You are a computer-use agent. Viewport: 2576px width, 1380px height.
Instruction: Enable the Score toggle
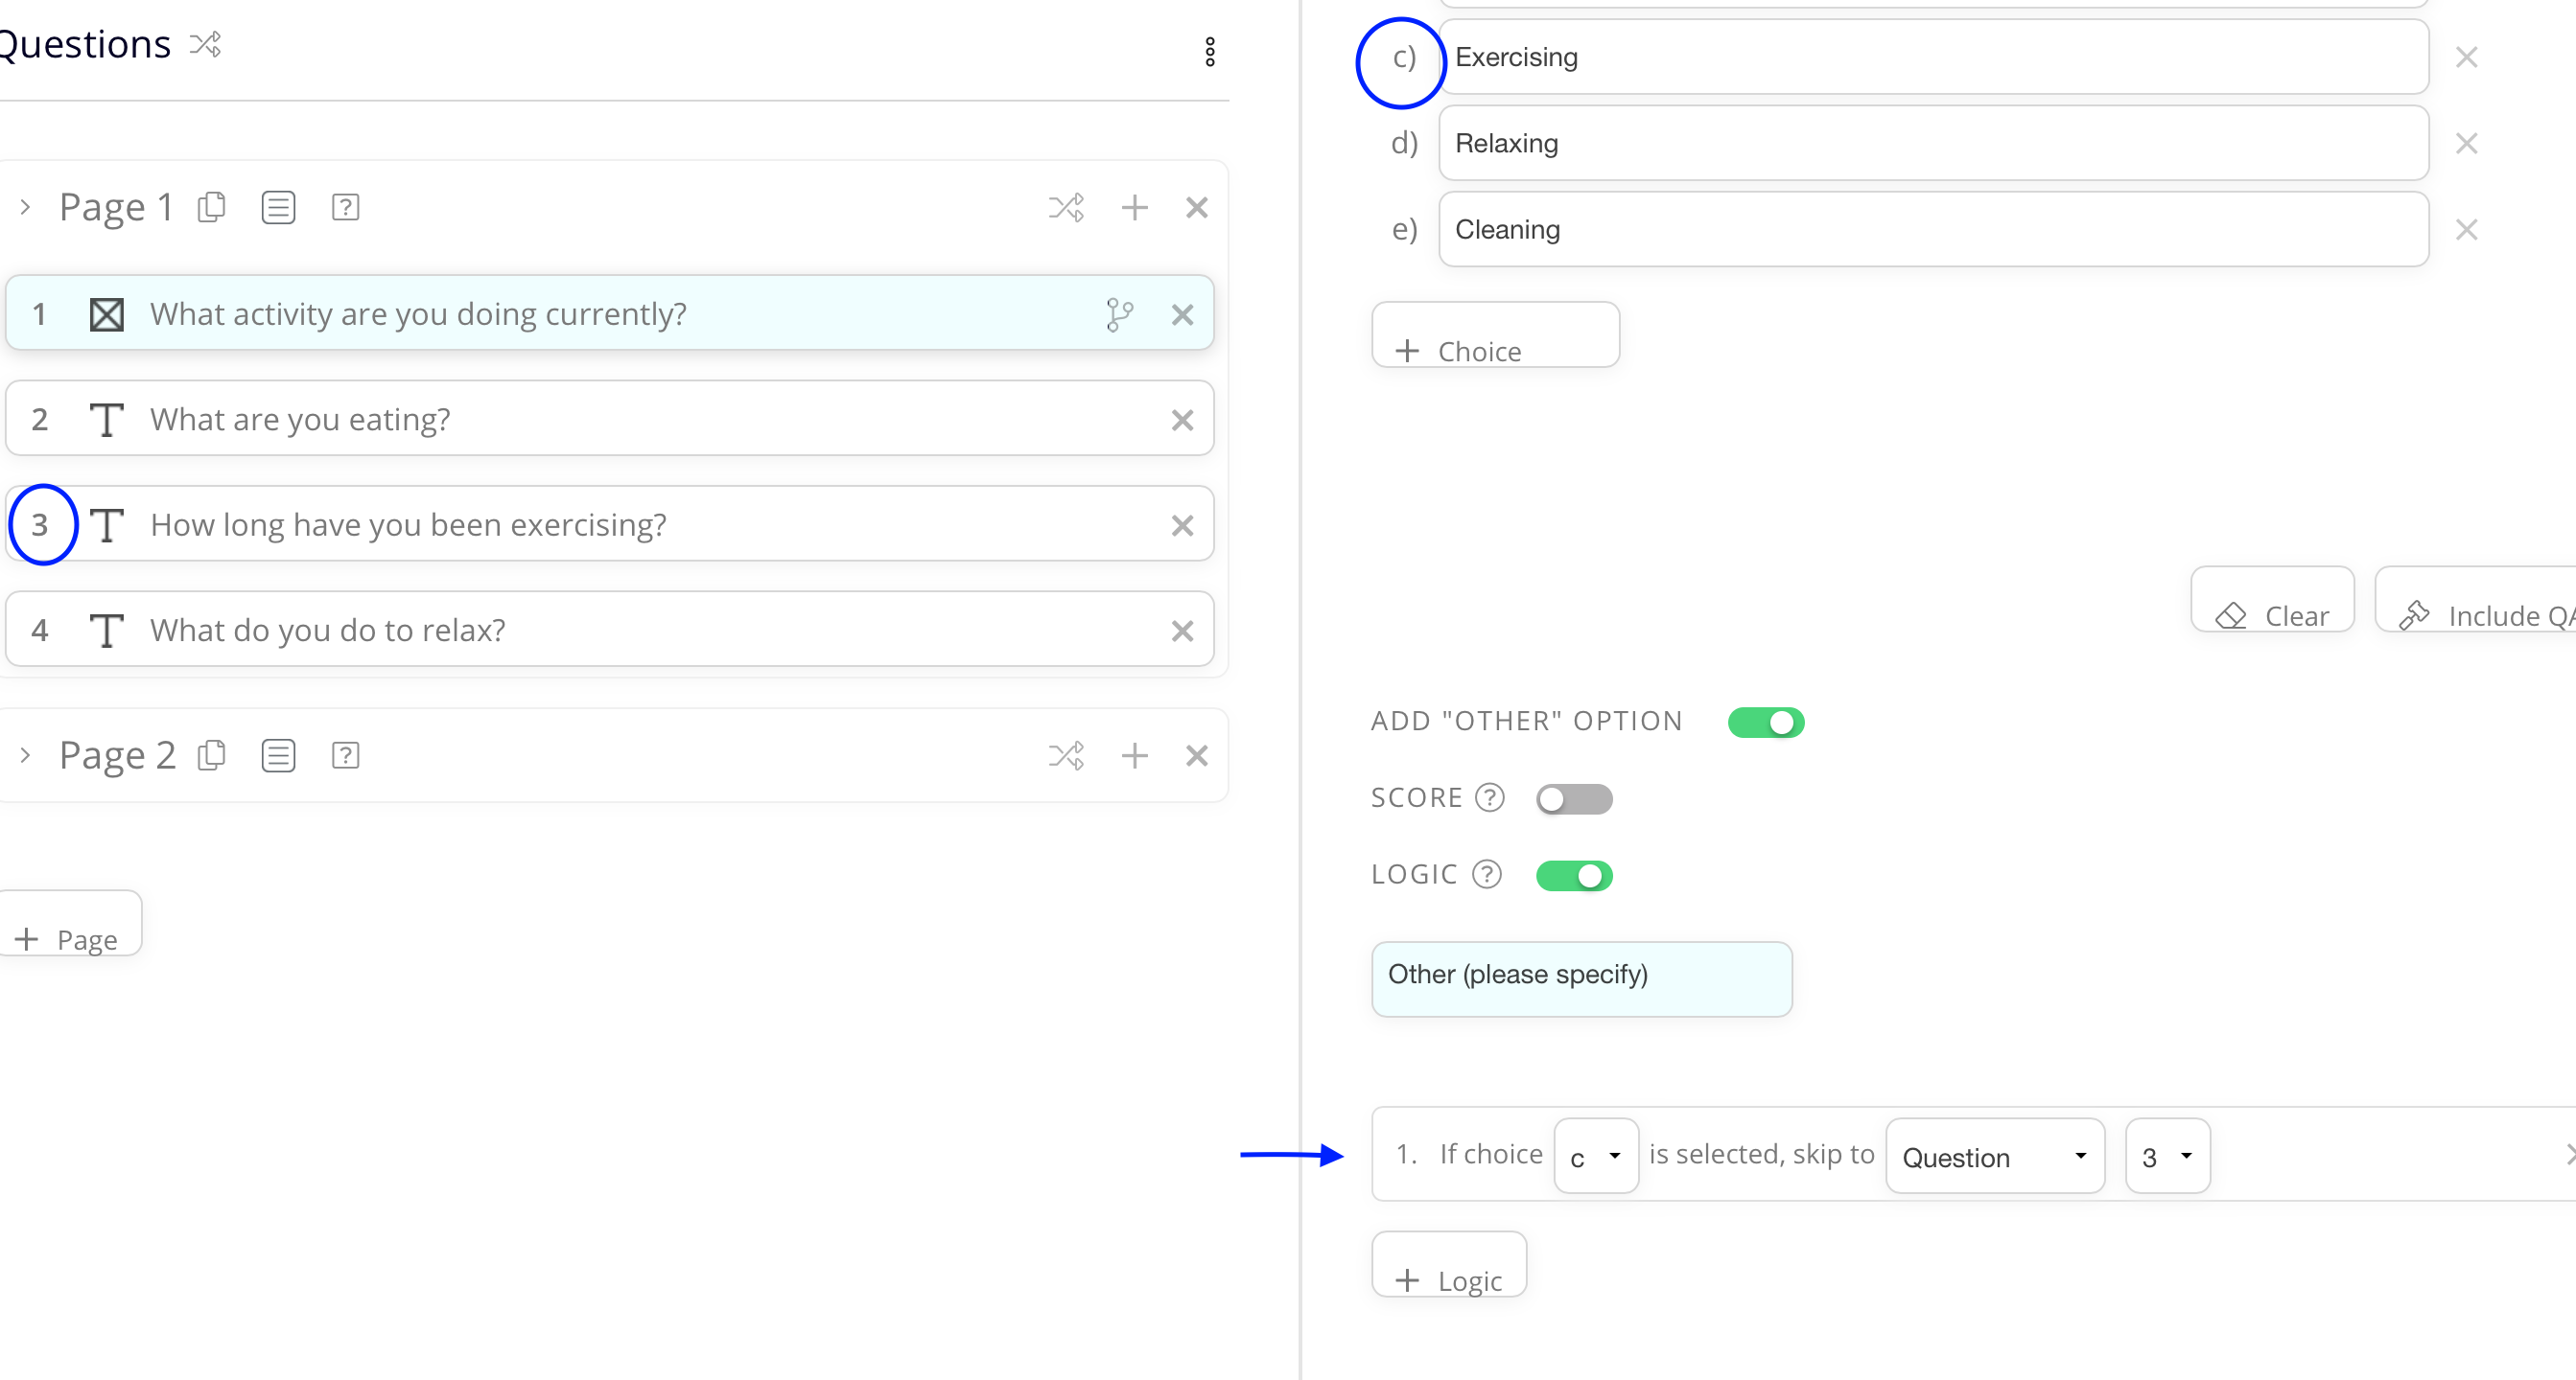pyautogui.click(x=1574, y=798)
